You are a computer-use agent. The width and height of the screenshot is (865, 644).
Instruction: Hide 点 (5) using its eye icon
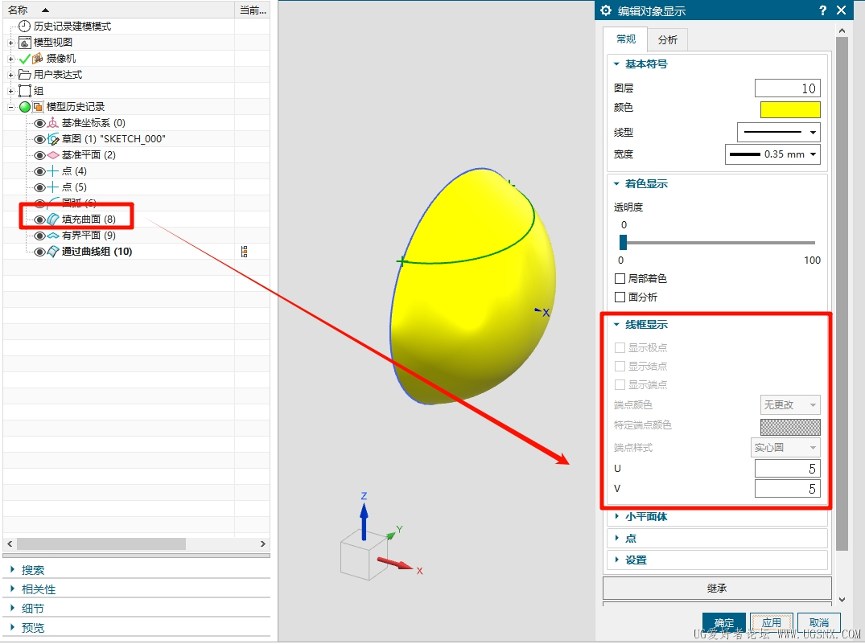pyautogui.click(x=39, y=187)
